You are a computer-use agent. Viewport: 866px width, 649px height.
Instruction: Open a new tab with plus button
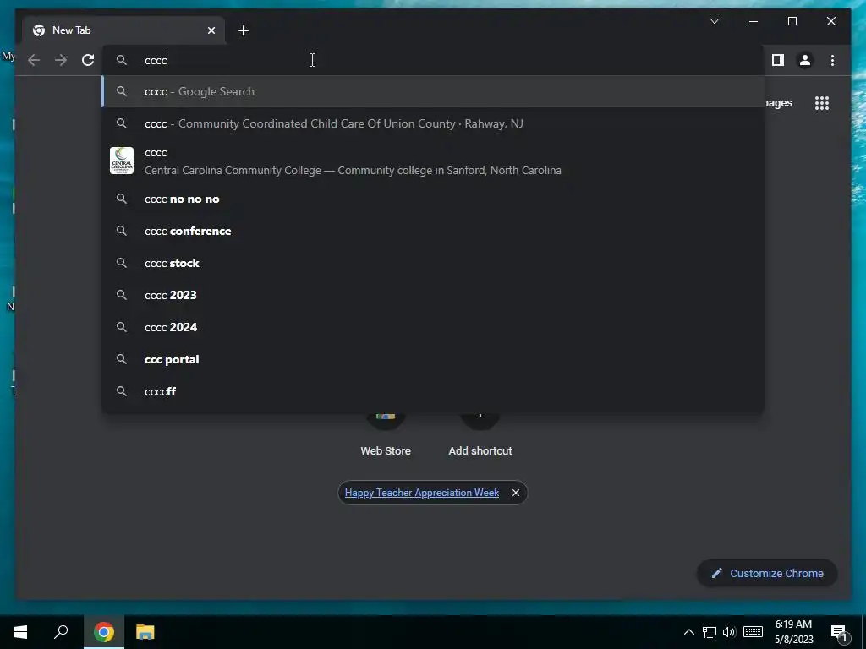pyautogui.click(x=244, y=30)
